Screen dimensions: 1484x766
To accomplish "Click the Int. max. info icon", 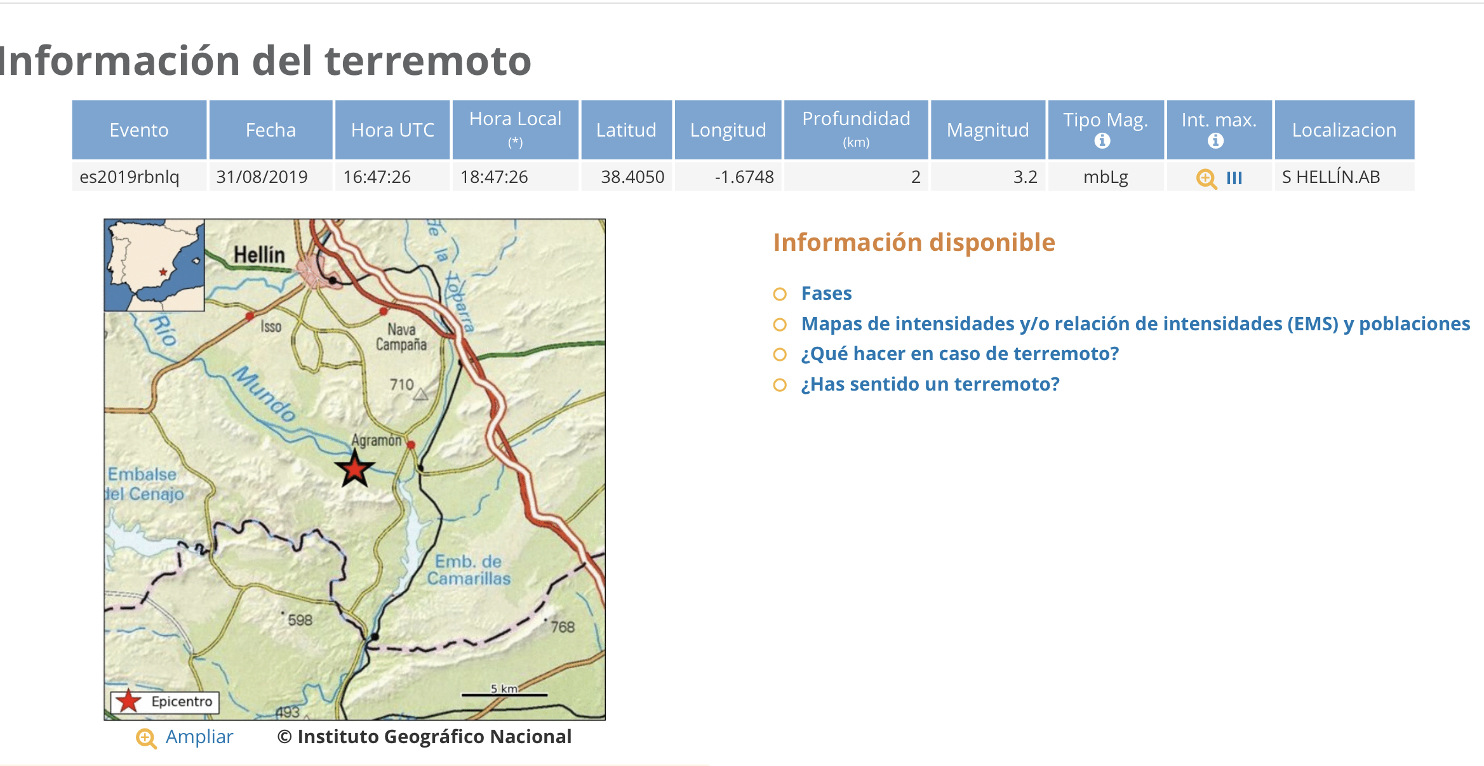I will [1215, 141].
